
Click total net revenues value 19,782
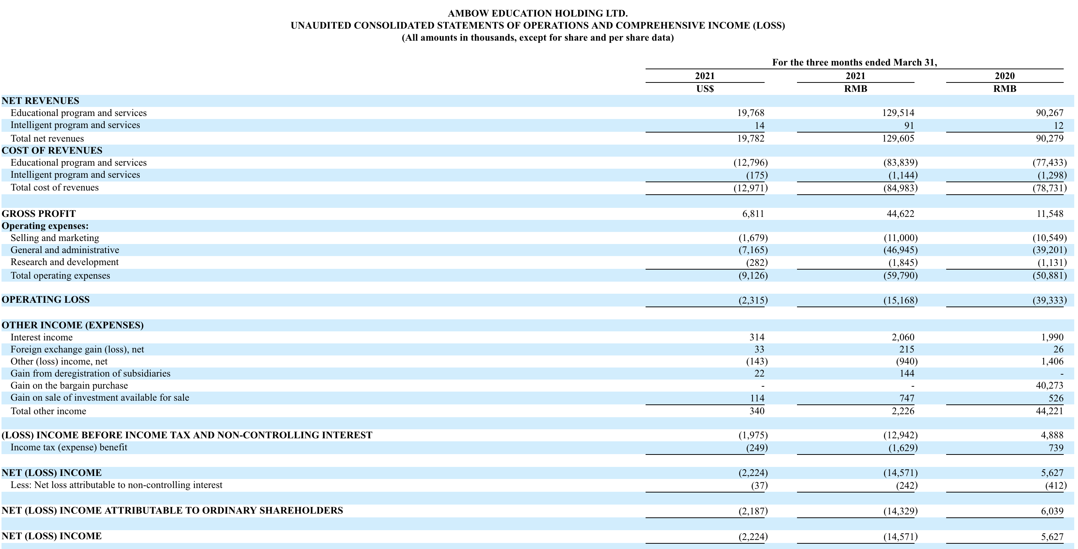(x=750, y=139)
